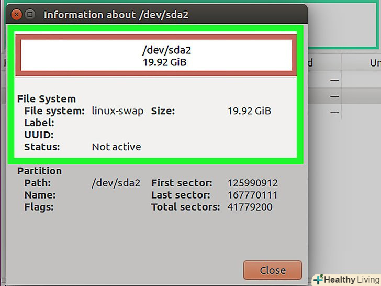Click the Healthy Living watermark text

(x=352, y=280)
